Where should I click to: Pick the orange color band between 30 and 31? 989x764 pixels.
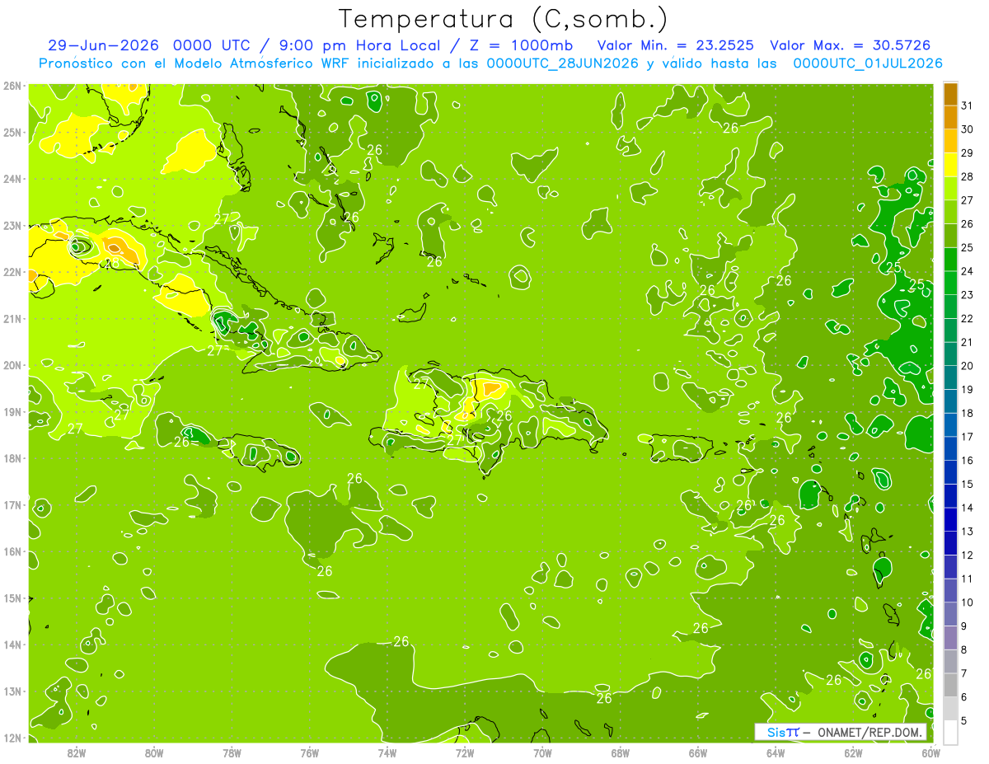[x=950, y=117]
